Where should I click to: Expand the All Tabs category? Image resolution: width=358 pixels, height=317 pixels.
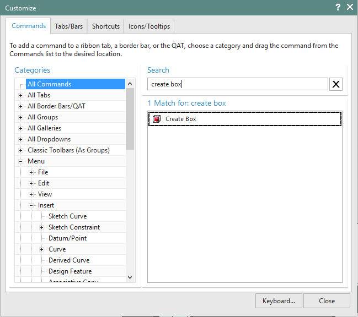pyautogui.click(x=20, y=95)
